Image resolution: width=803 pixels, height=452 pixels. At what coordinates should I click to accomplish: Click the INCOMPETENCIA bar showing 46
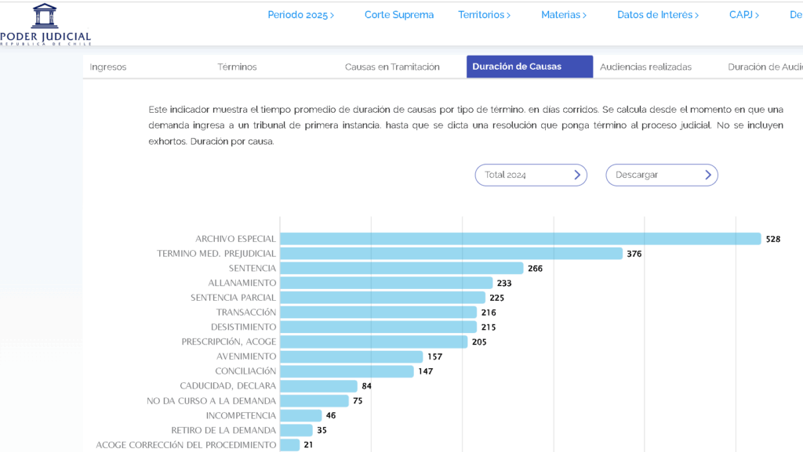click(x=300, y=415)
